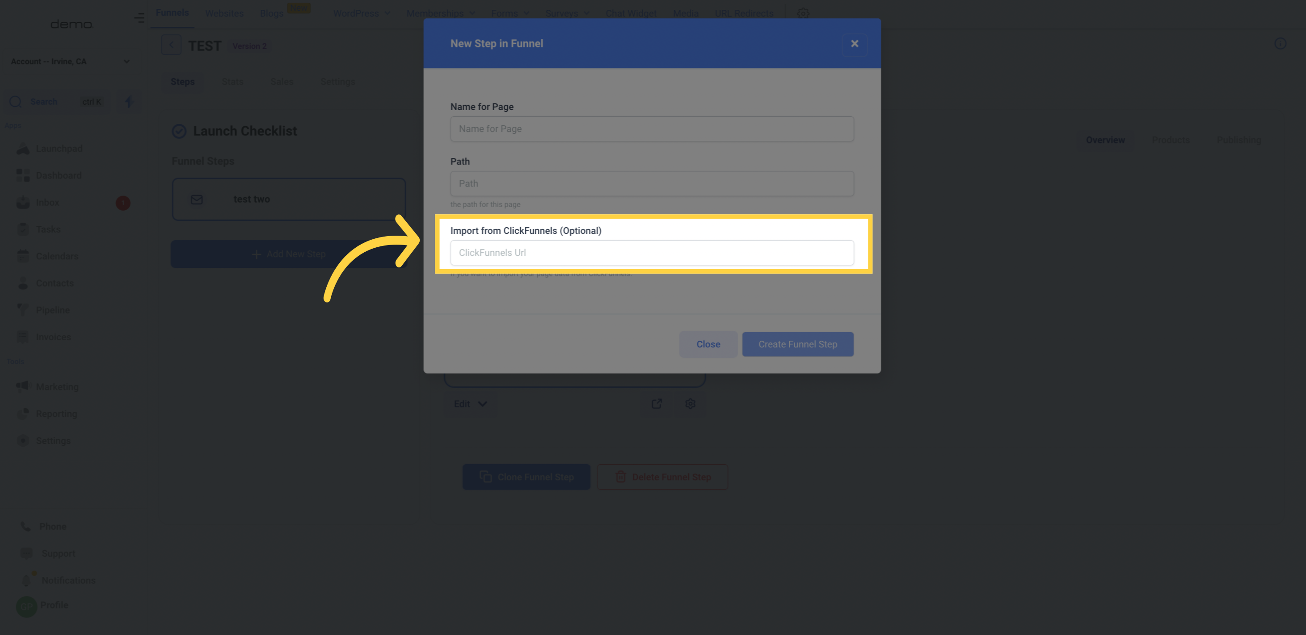
Task: Click the Stats tab in funnel
Action: pos(232,82)
